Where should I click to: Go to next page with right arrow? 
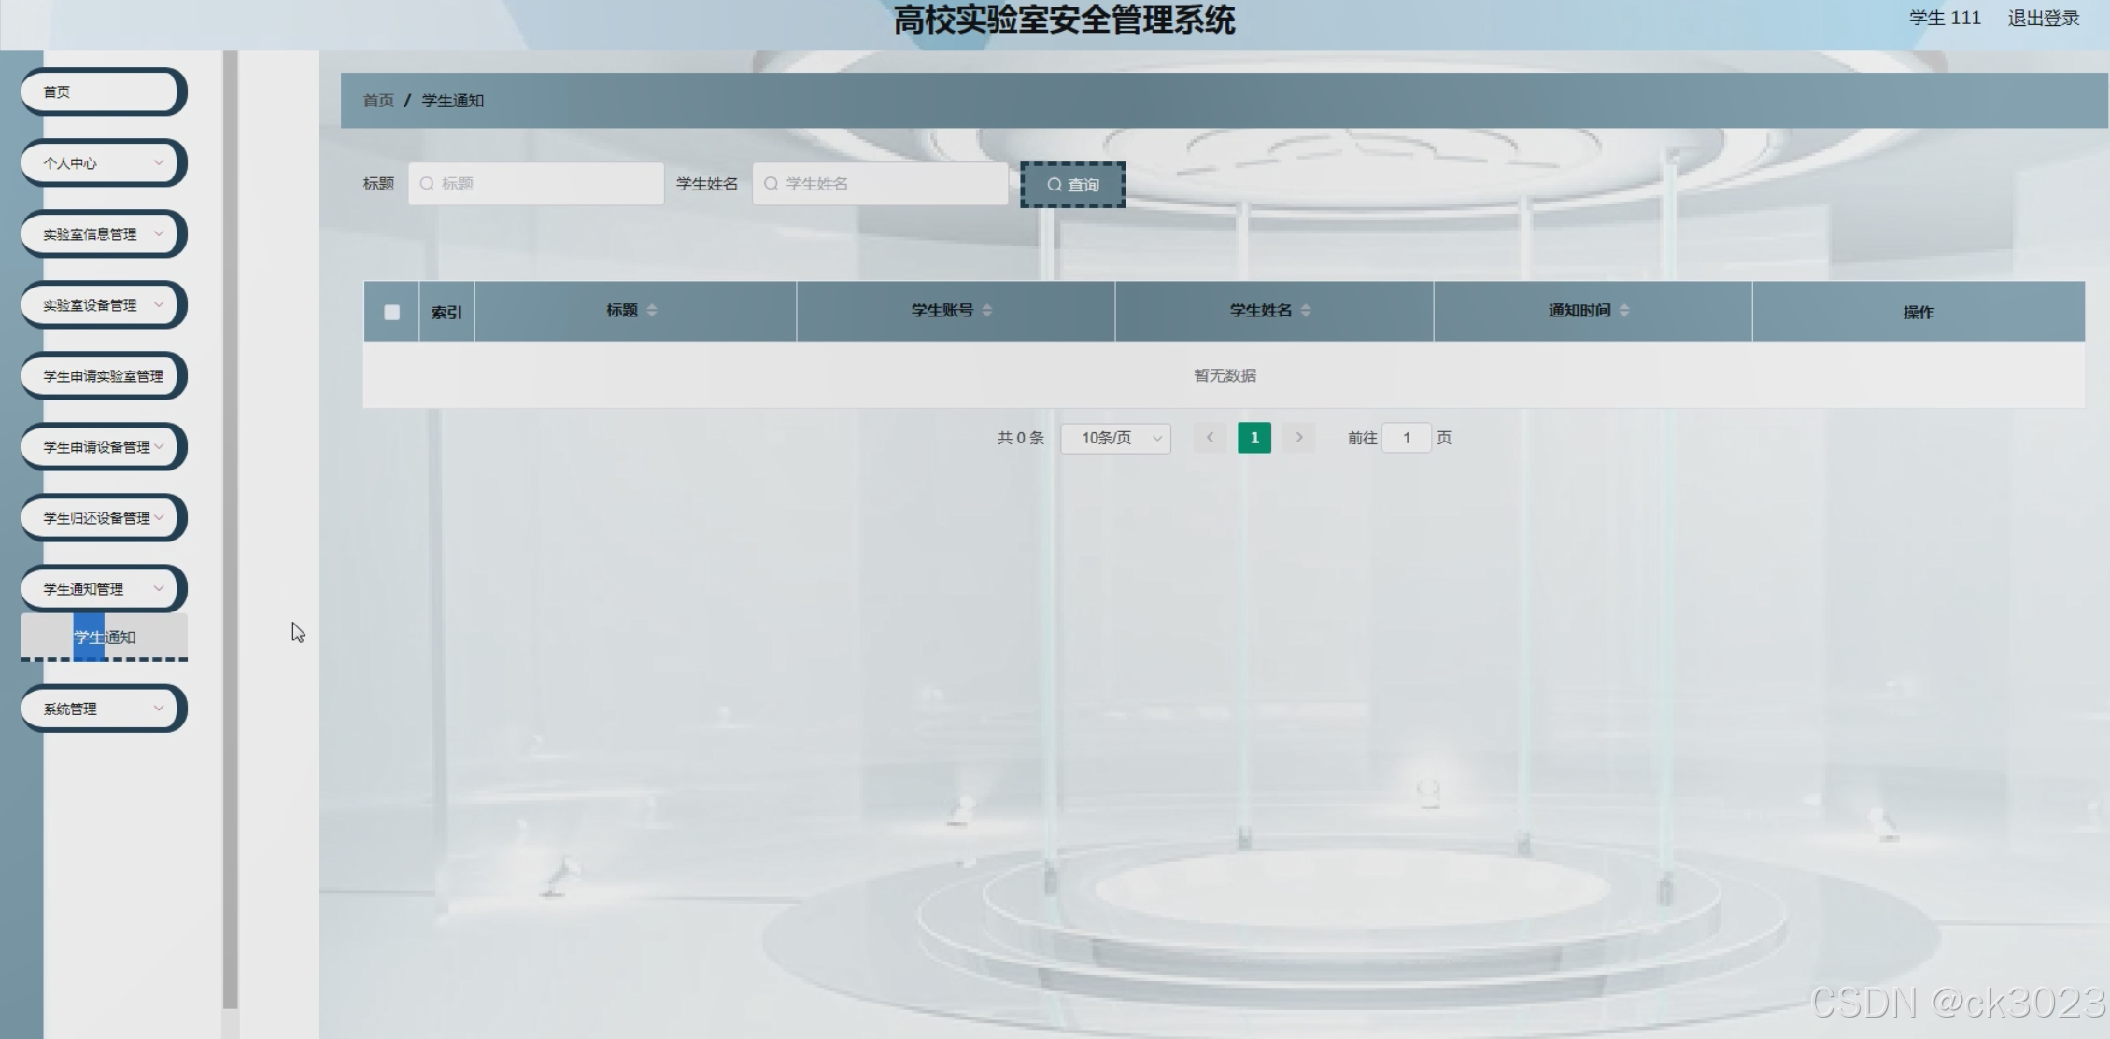(1298, 438)
